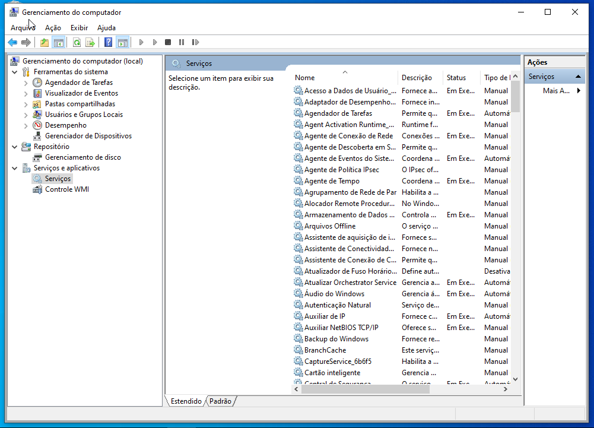Sort by the Tipo de I... column header
The height and width of the screenshot is (428, 594).
coord(495,77)
